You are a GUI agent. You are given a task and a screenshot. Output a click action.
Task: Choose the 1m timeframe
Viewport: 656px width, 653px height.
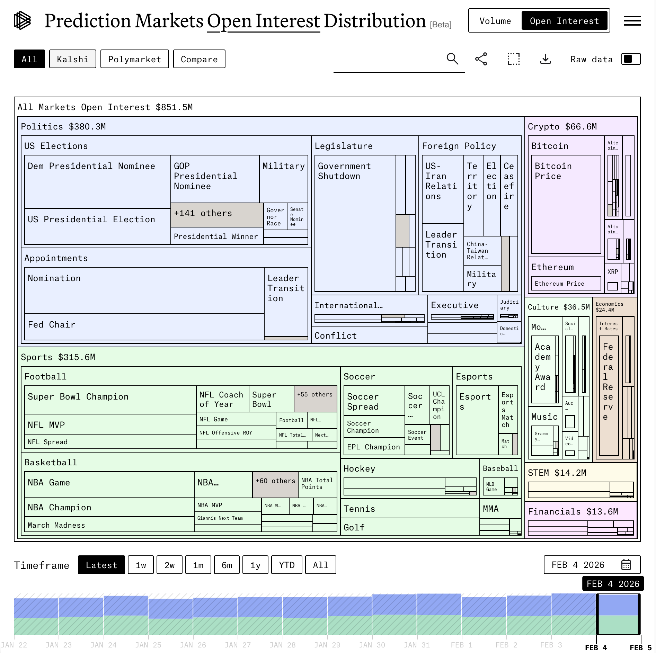point(198,565)
